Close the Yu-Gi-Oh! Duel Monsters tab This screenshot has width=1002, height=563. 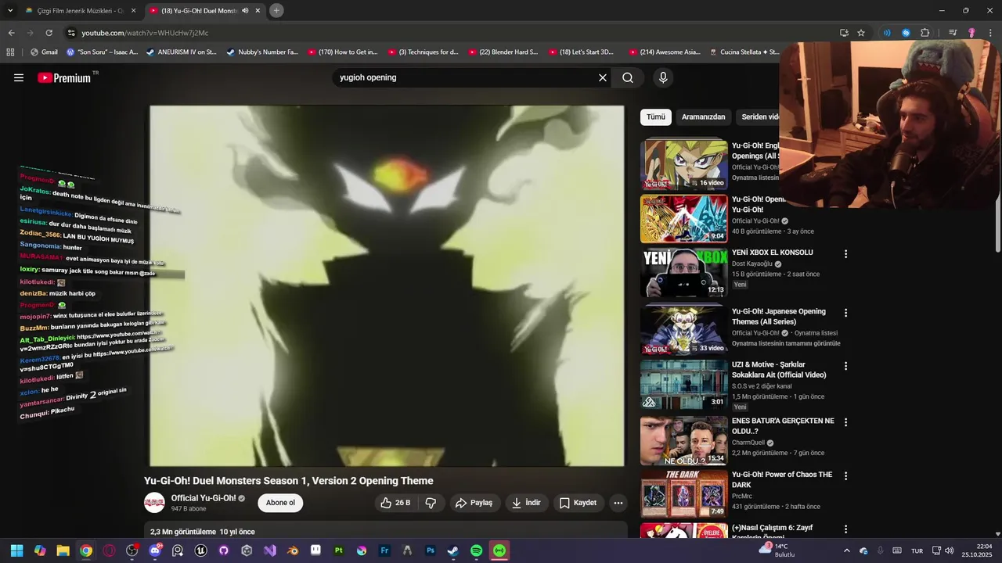258,11
